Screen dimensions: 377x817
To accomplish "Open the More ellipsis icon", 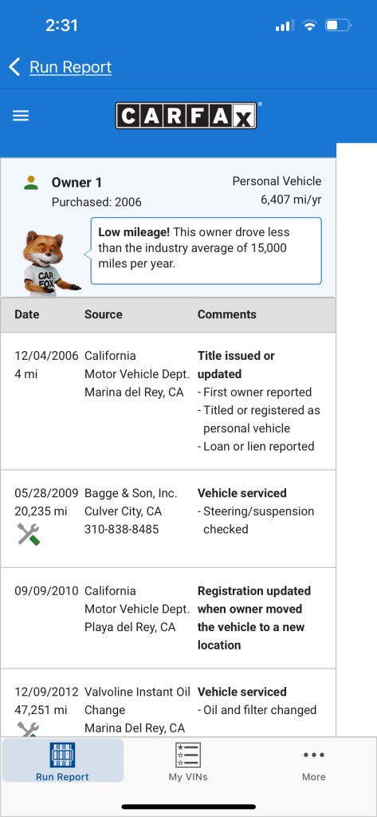I will pyautogui.click(x=314, y=755).
